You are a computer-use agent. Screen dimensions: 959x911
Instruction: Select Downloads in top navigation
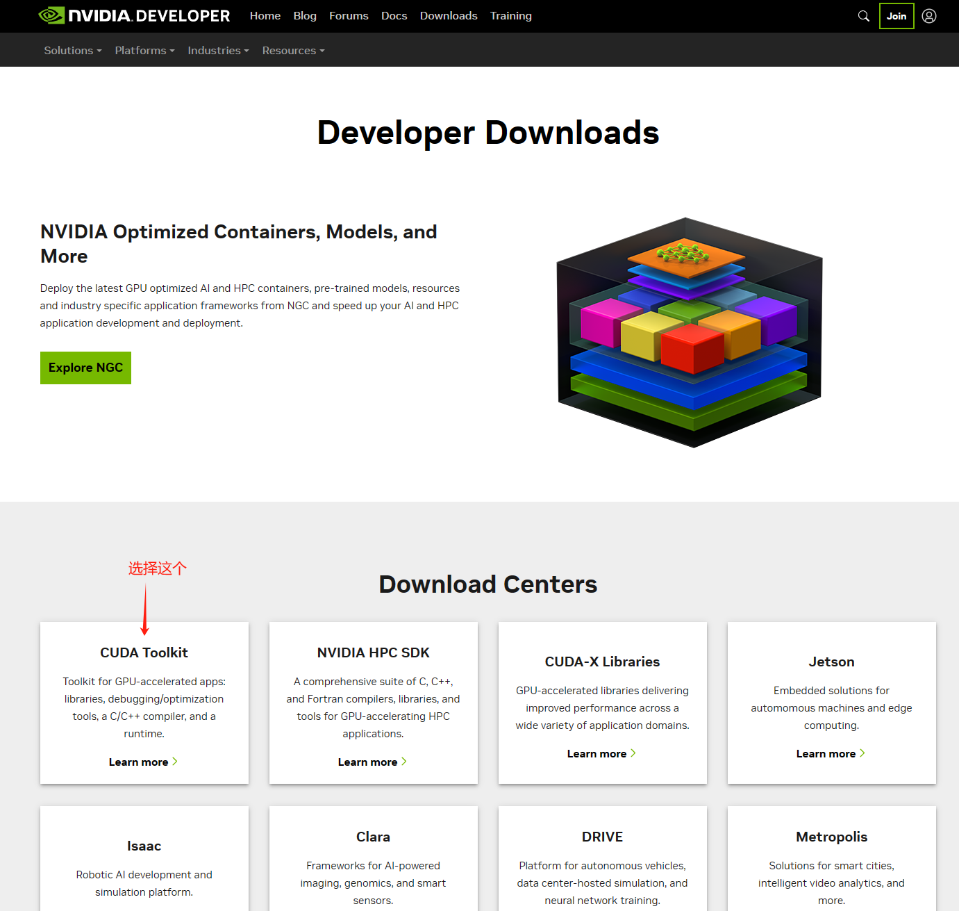point(449,15)
